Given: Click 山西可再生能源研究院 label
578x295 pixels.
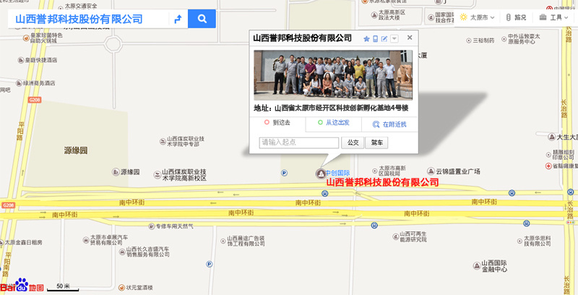Looking at the screenshot, I should click(413, 236).
